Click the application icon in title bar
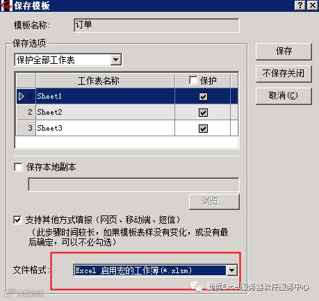 [x=6, y=6]
